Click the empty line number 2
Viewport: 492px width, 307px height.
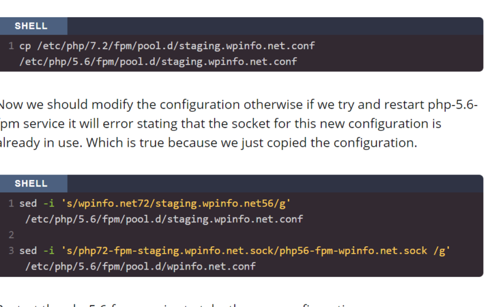11,235
